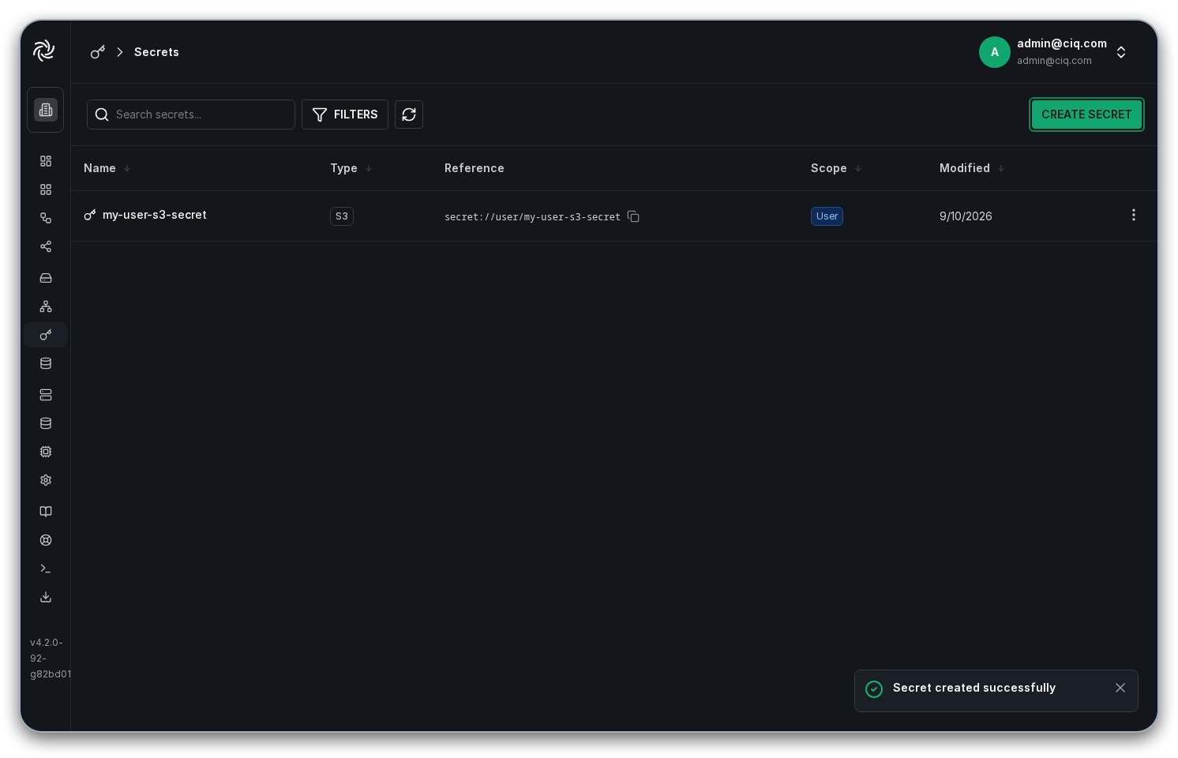Screen dimensions: 1178x758
Task: Click the share nodes sidebar icon
Action: [46, 246]
